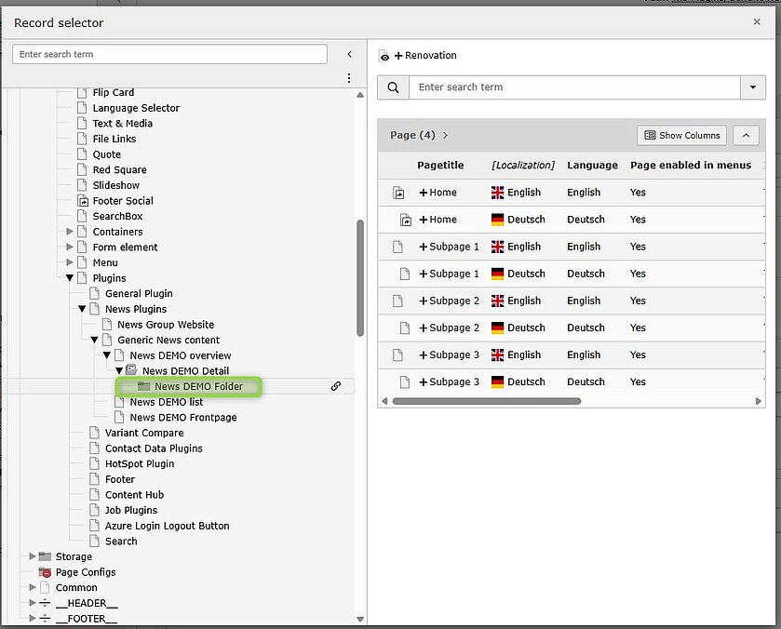
Task: Click the search magnifier icon in right panel
Action: pyautogui.click(x=393, y=87)
